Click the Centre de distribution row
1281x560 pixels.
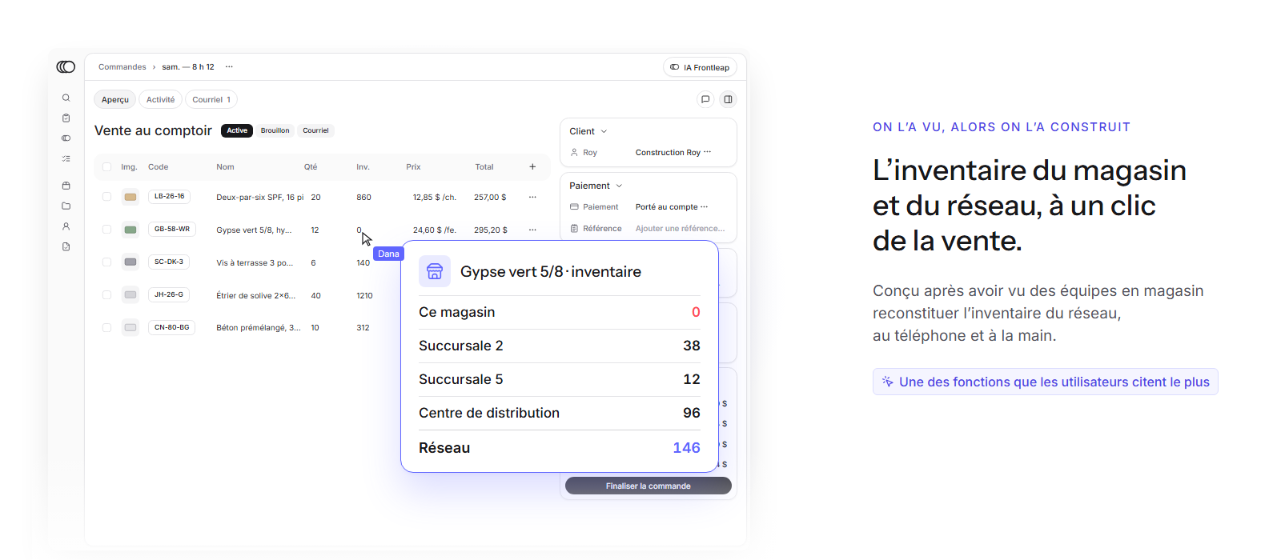point(560,413)
